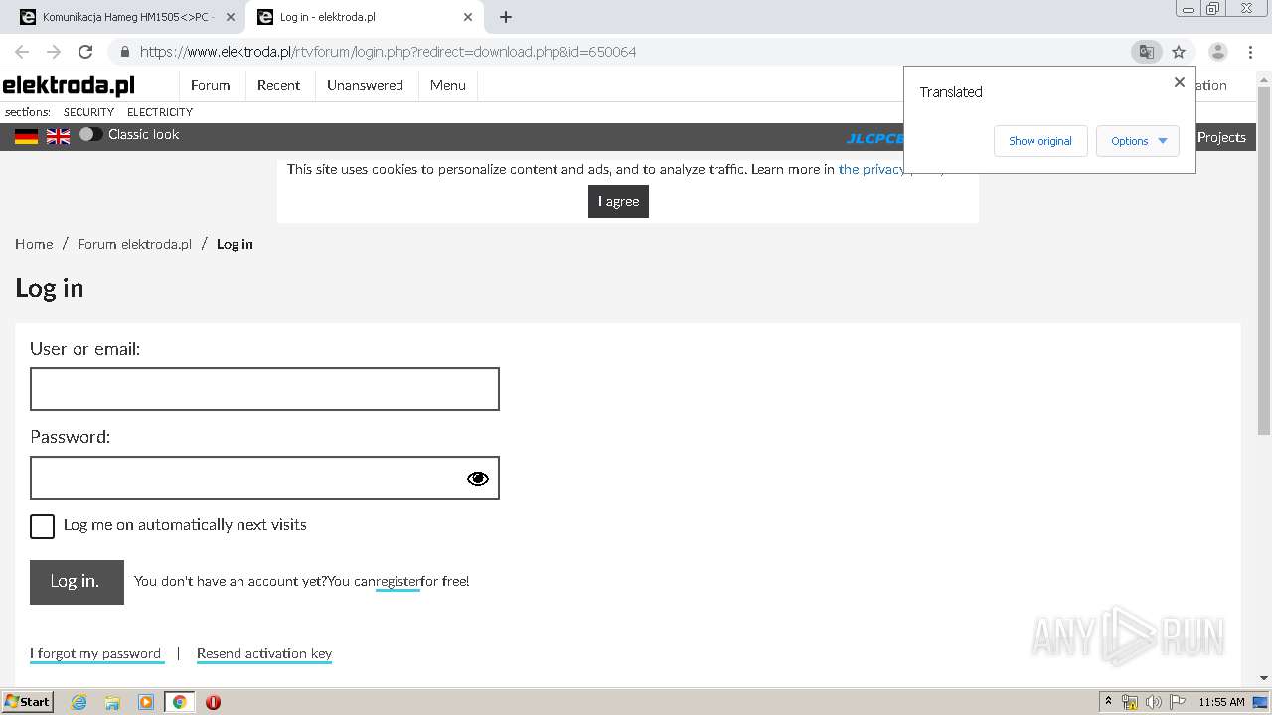
Task: Switch to English language flag
Action: click(59, 136)
